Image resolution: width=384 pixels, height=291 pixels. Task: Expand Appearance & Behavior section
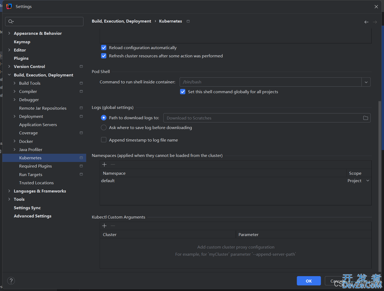click(9, 33)
